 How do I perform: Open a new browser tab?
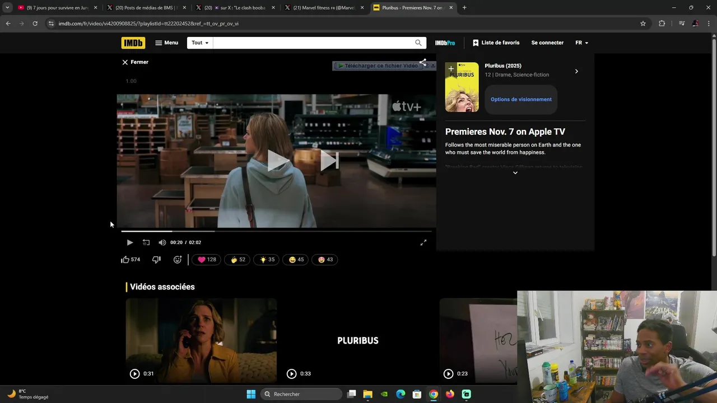pos(464,8)
